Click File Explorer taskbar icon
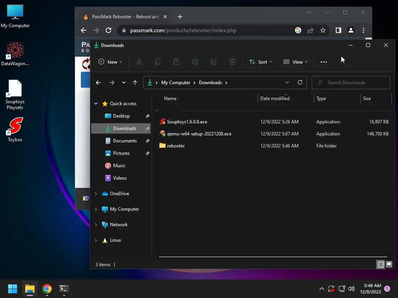398x298 pixels. point(30,289)
